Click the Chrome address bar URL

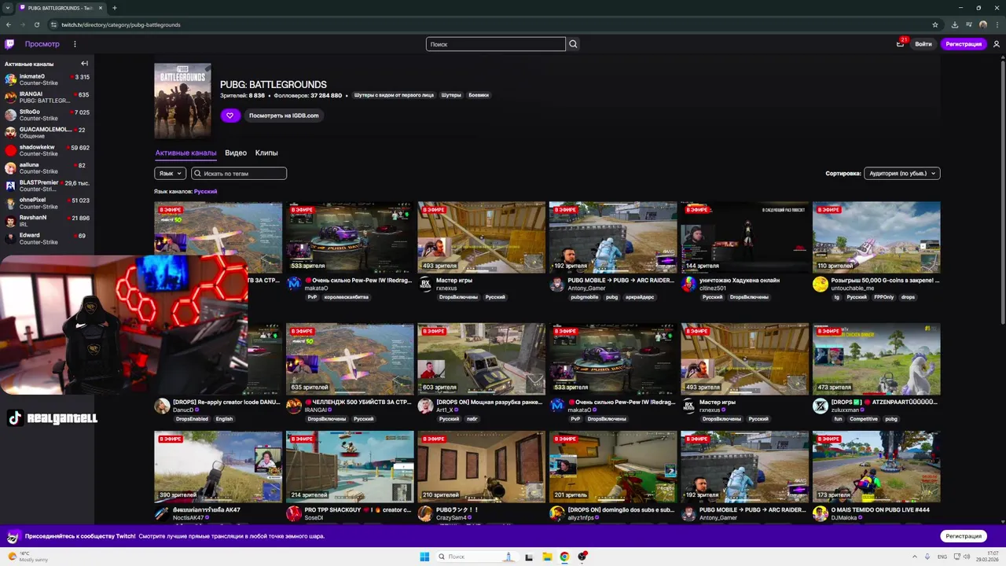121,24
